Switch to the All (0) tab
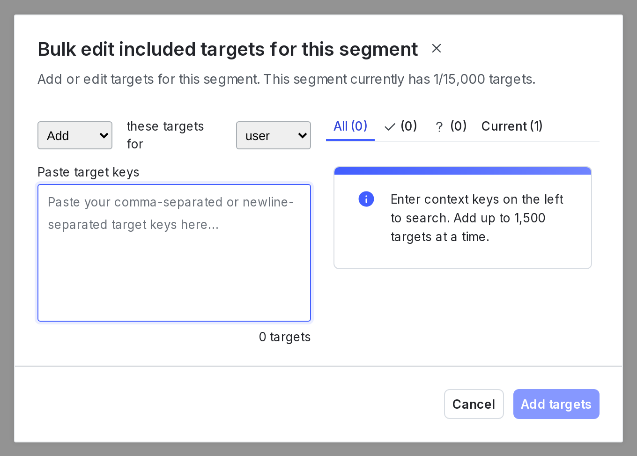Screen dimensions: 637x456 point(350,126)
